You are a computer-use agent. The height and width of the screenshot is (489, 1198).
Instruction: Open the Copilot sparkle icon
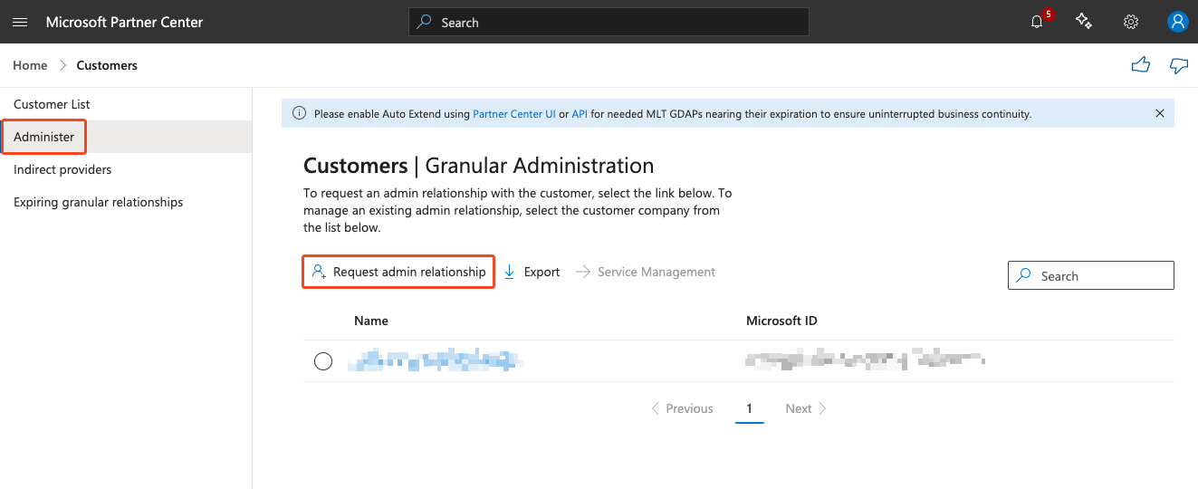1084,22
